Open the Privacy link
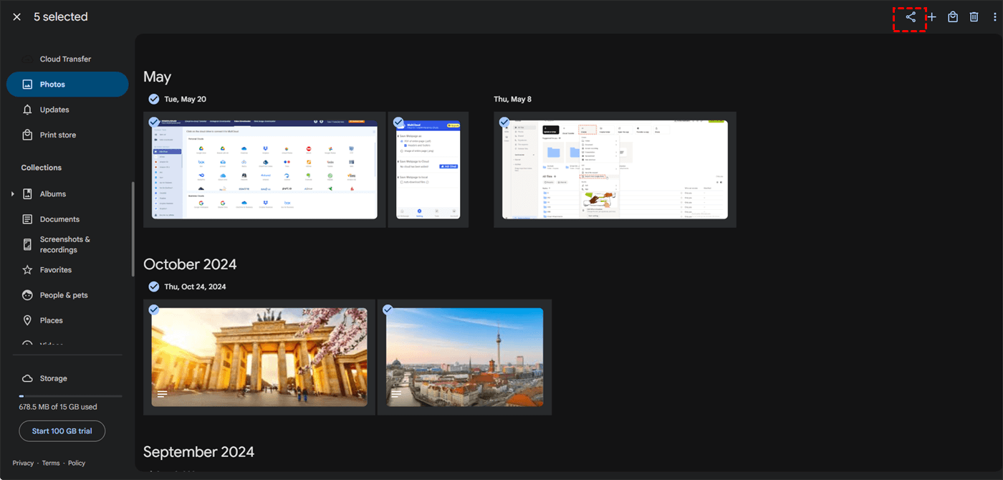1003x480 pixels. (23, 463)
